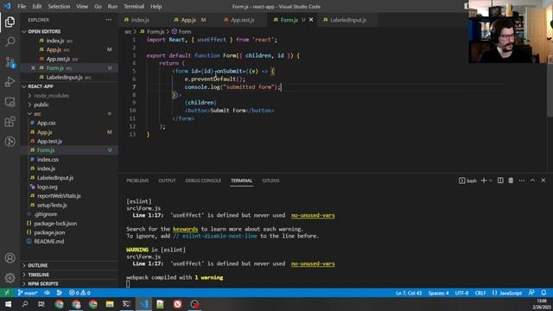
Task: Click the remote window status bar icon
Action: [7, 293]
